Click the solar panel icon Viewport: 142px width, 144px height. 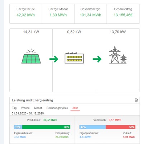(x=31, y=56)
